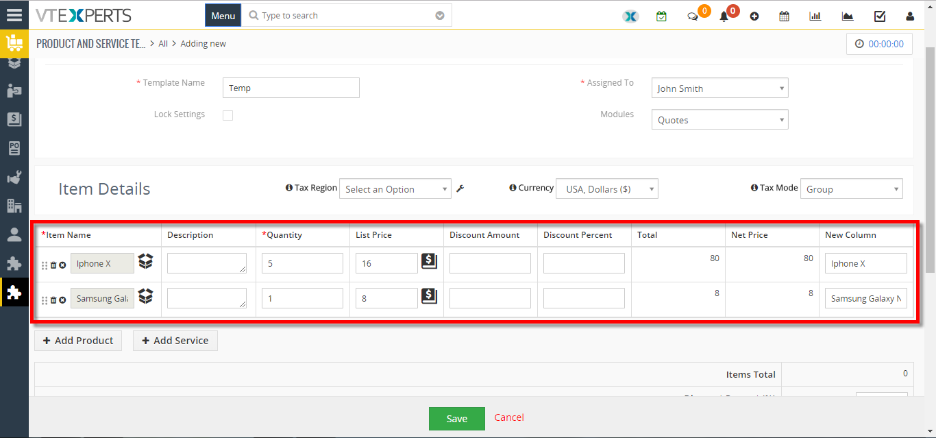The image size is (936, 438).
Task: Click the VTExperts X logo icon in top bar
Action: (x=630, y=16)
